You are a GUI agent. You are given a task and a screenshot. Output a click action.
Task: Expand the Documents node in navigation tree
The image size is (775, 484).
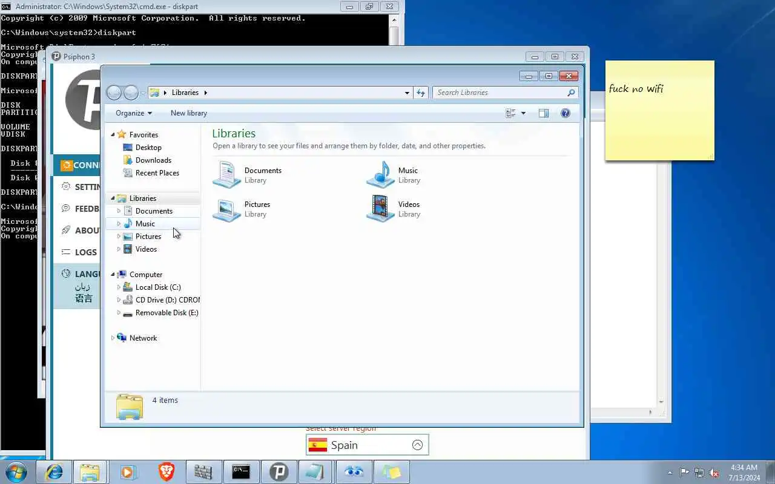tap(119, 211)
